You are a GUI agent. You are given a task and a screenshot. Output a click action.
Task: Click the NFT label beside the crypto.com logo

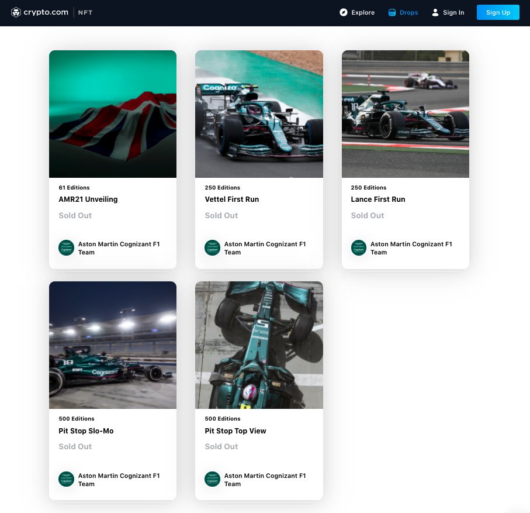[x=85, y=12]
